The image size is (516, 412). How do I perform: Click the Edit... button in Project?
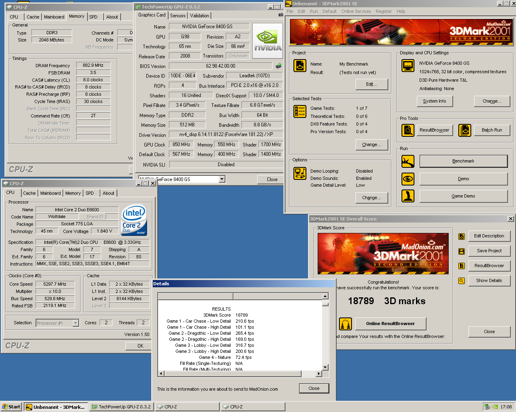coord(371,84)
